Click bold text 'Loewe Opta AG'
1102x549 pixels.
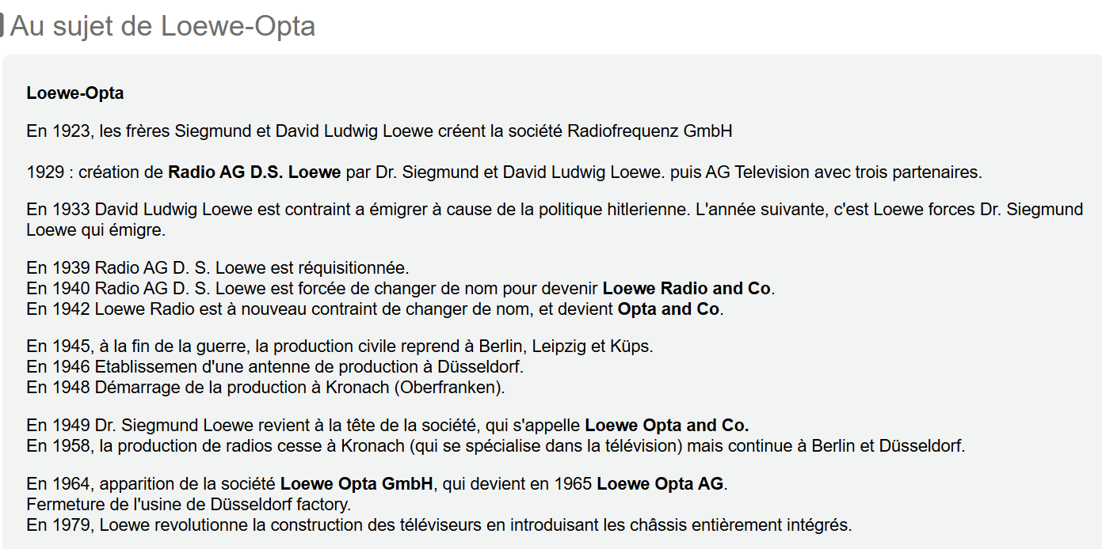(x=660, y=484)
